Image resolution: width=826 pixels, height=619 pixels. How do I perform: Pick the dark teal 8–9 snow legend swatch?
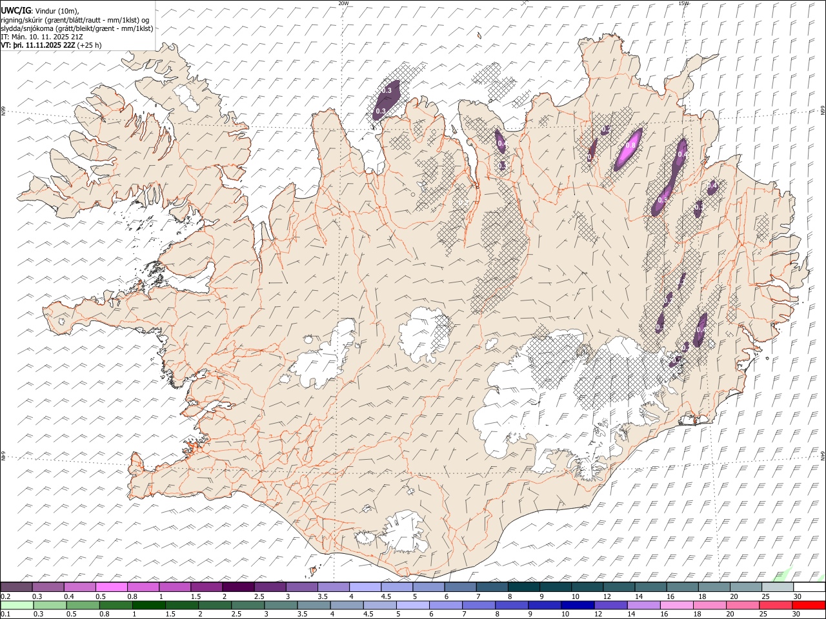523,587
